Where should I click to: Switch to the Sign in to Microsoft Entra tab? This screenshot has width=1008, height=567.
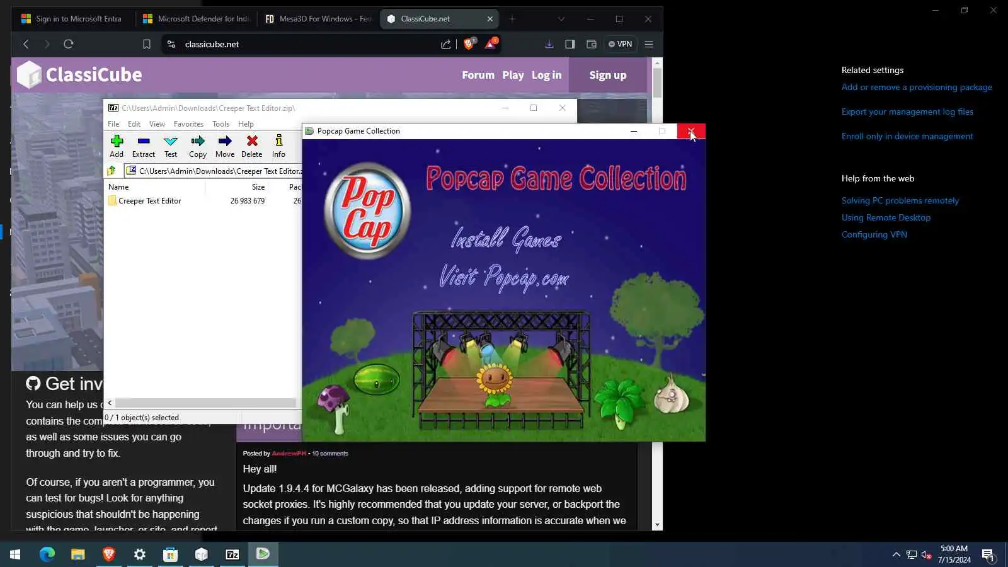click(72, 19)
